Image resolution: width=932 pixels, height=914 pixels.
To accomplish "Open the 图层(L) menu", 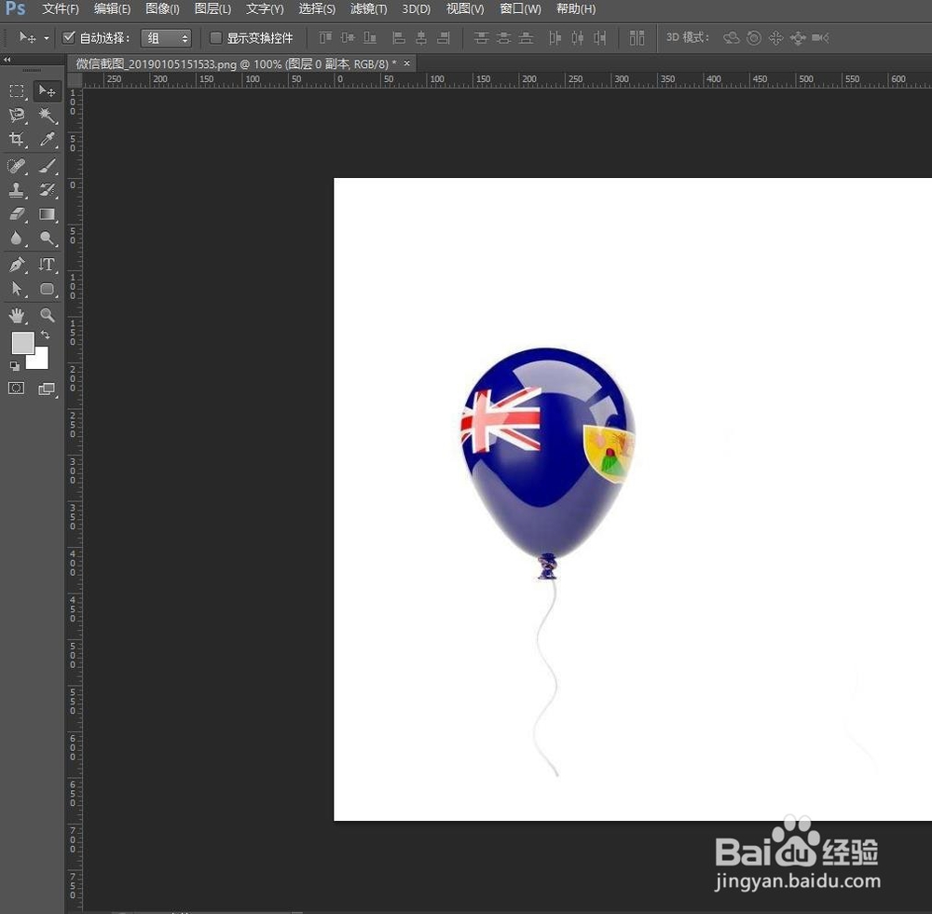I will point(212,9).
